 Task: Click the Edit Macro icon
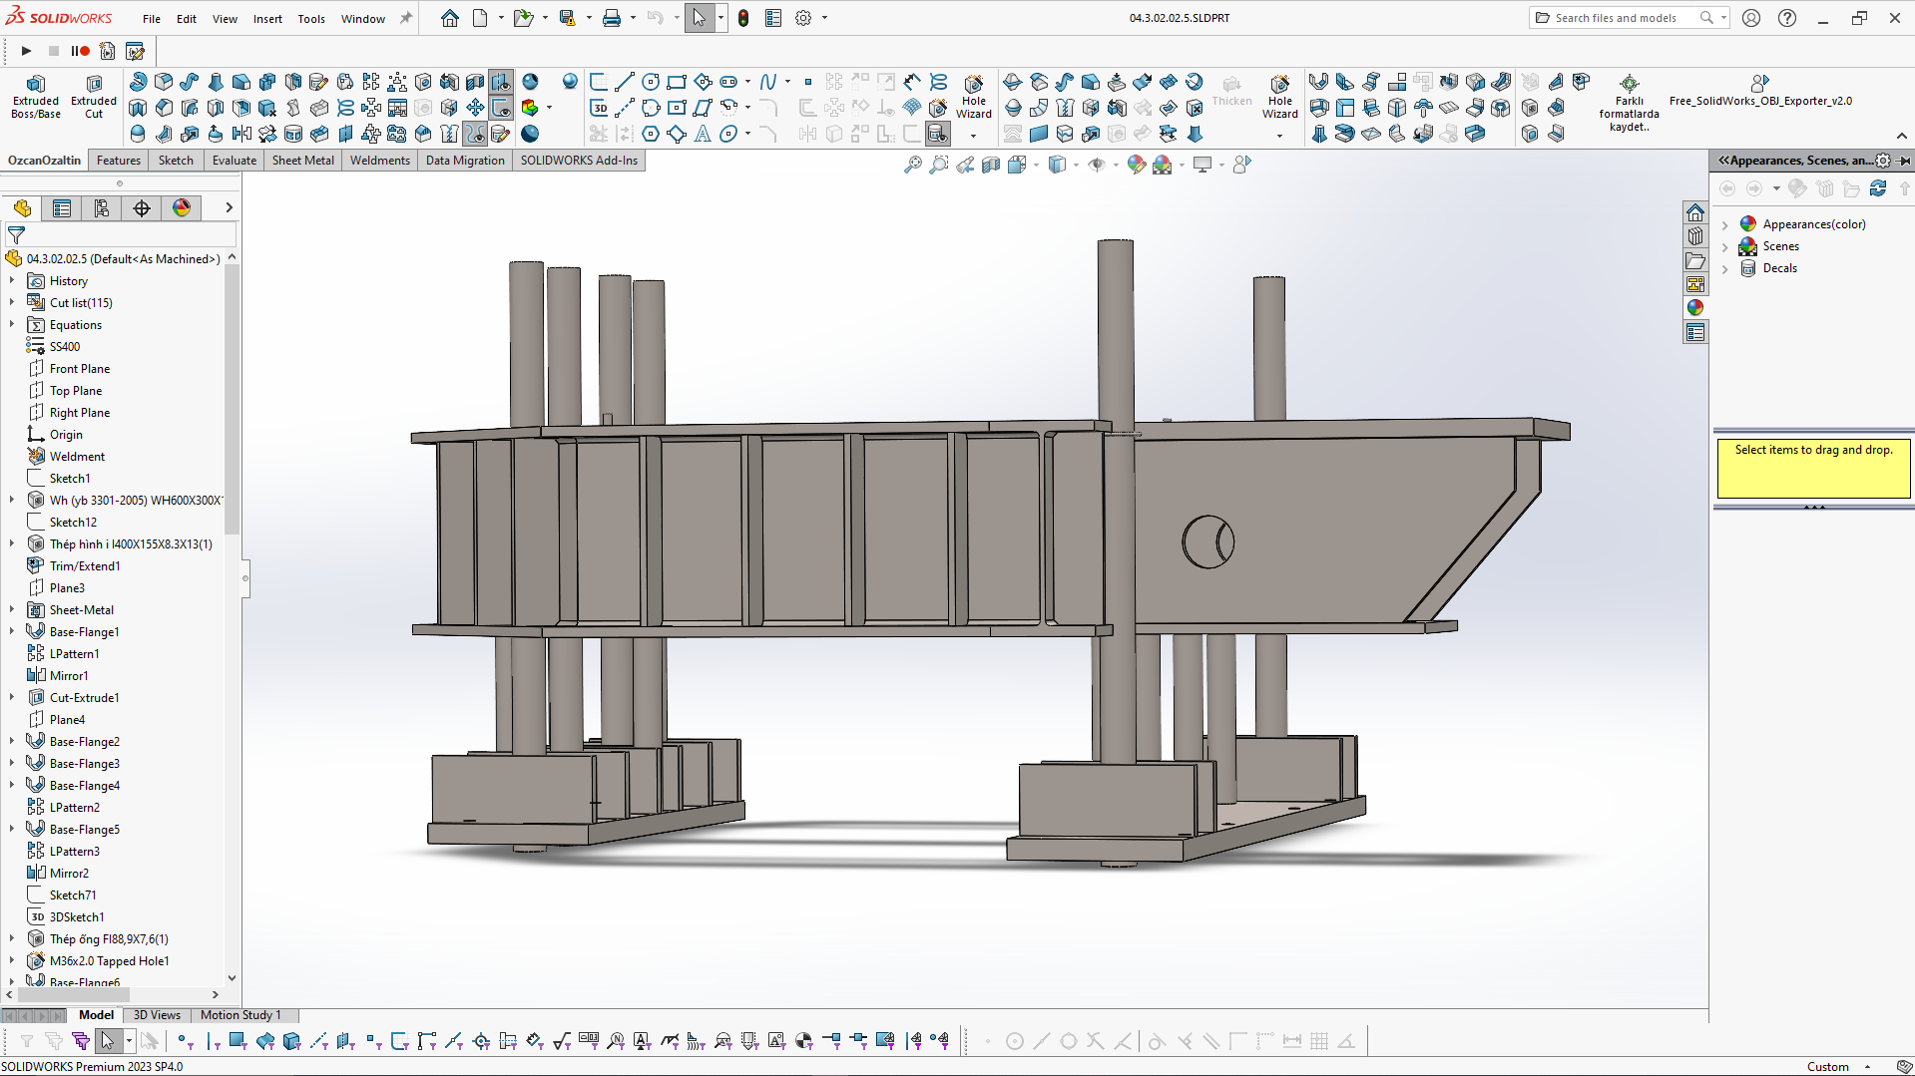[x=135, y=51]
